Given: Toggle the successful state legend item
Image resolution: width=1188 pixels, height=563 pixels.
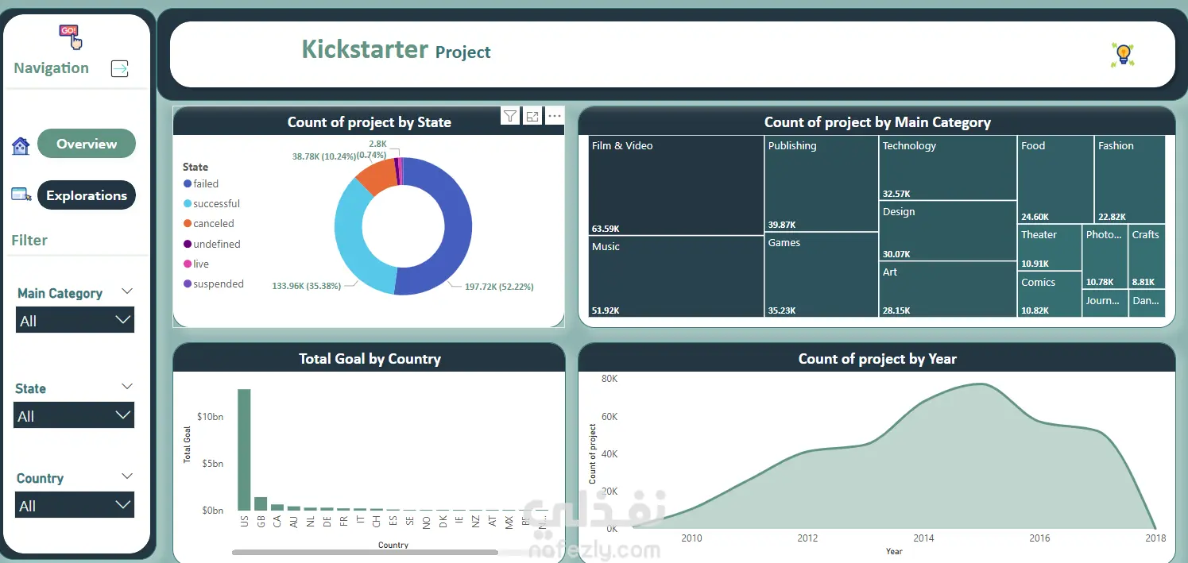Looking at the screenshot, I should (x=211, y=203).
